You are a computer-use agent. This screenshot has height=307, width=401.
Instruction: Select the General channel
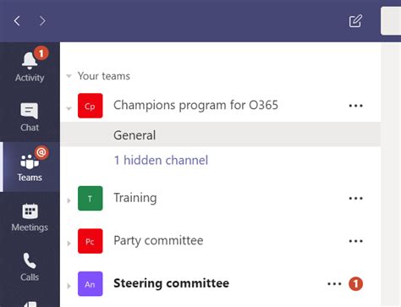tap(220, 134)
